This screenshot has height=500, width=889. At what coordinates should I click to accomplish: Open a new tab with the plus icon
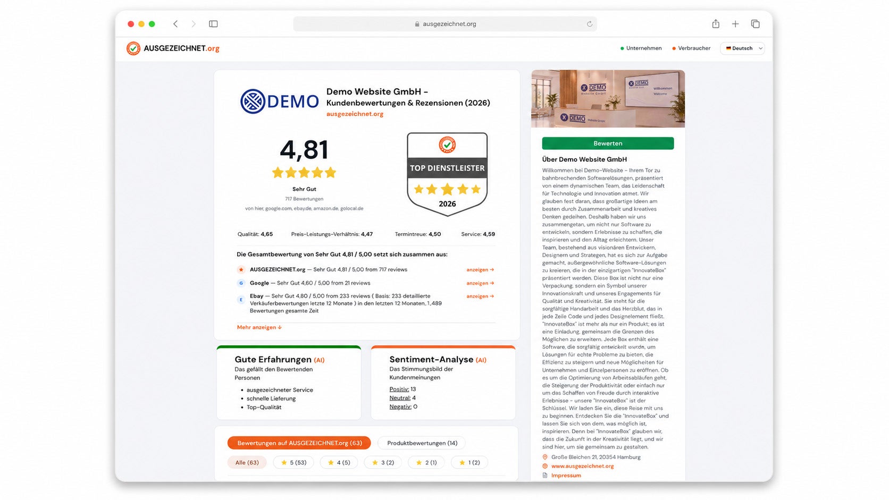pos(735,24)
